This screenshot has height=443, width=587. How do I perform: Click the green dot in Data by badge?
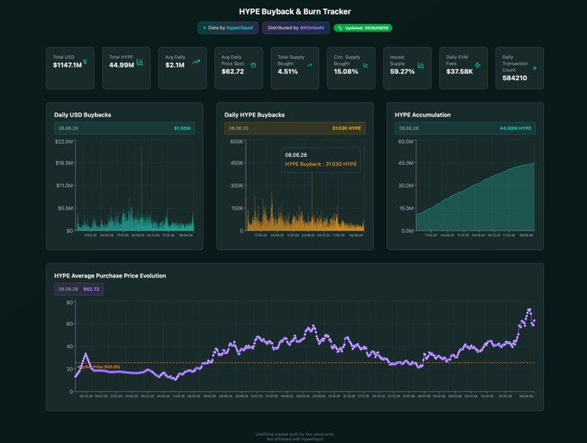coord(205,28)
